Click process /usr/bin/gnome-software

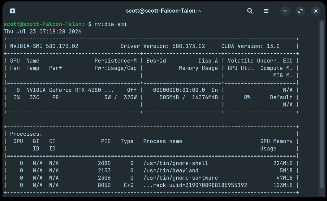[x=181, y=178]
